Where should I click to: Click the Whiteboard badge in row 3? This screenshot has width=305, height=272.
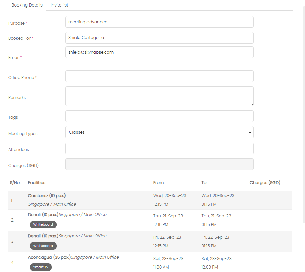(43, 246)
